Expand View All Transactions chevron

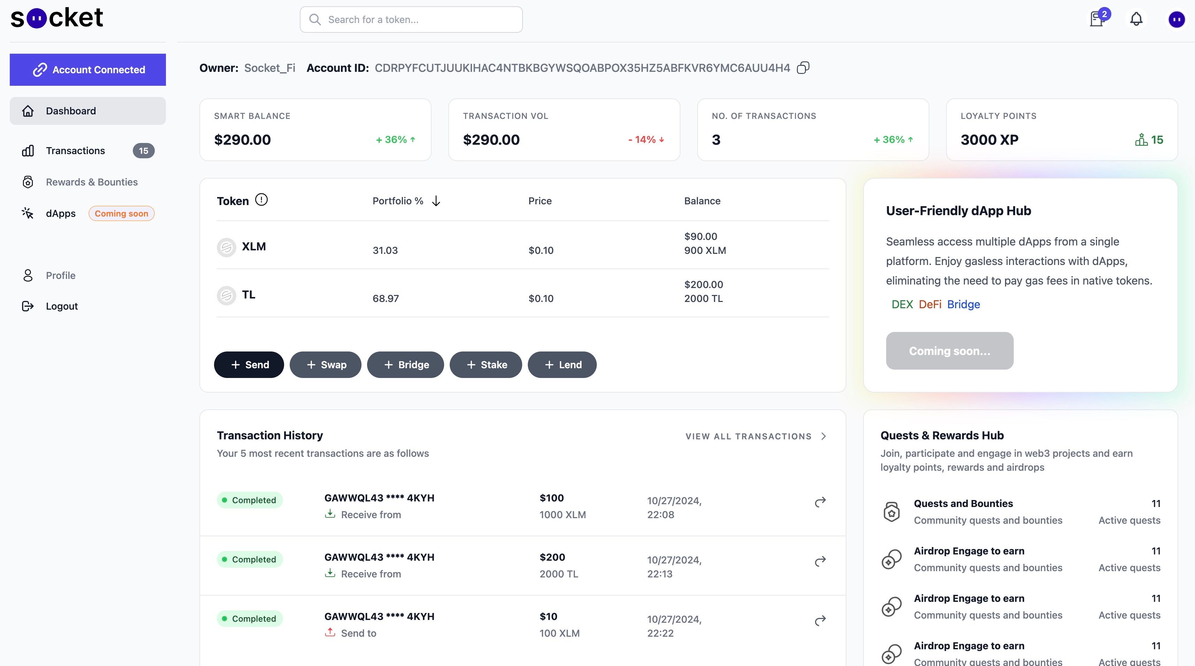tap(823, 436)
